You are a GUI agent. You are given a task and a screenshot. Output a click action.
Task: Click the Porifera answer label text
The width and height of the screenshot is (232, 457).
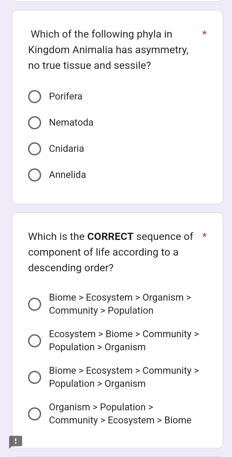coord(66,97)
